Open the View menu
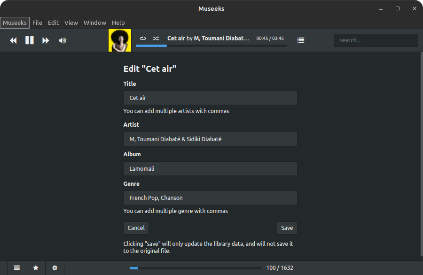423x275 pixels. [x=71, y=23]
